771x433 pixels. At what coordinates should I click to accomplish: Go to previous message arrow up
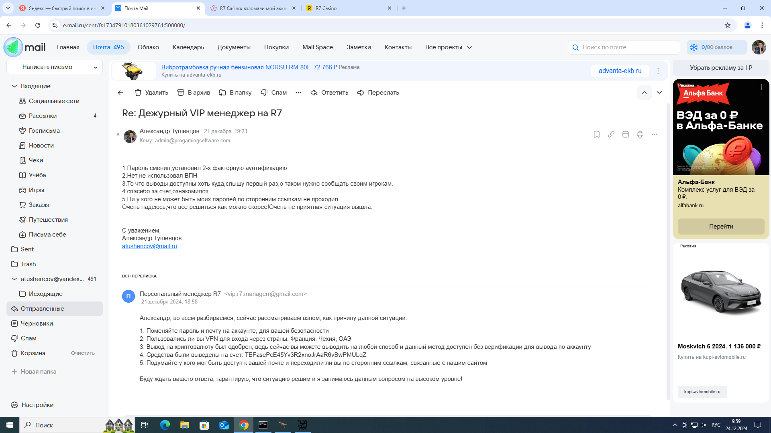[x=645, y=93]
